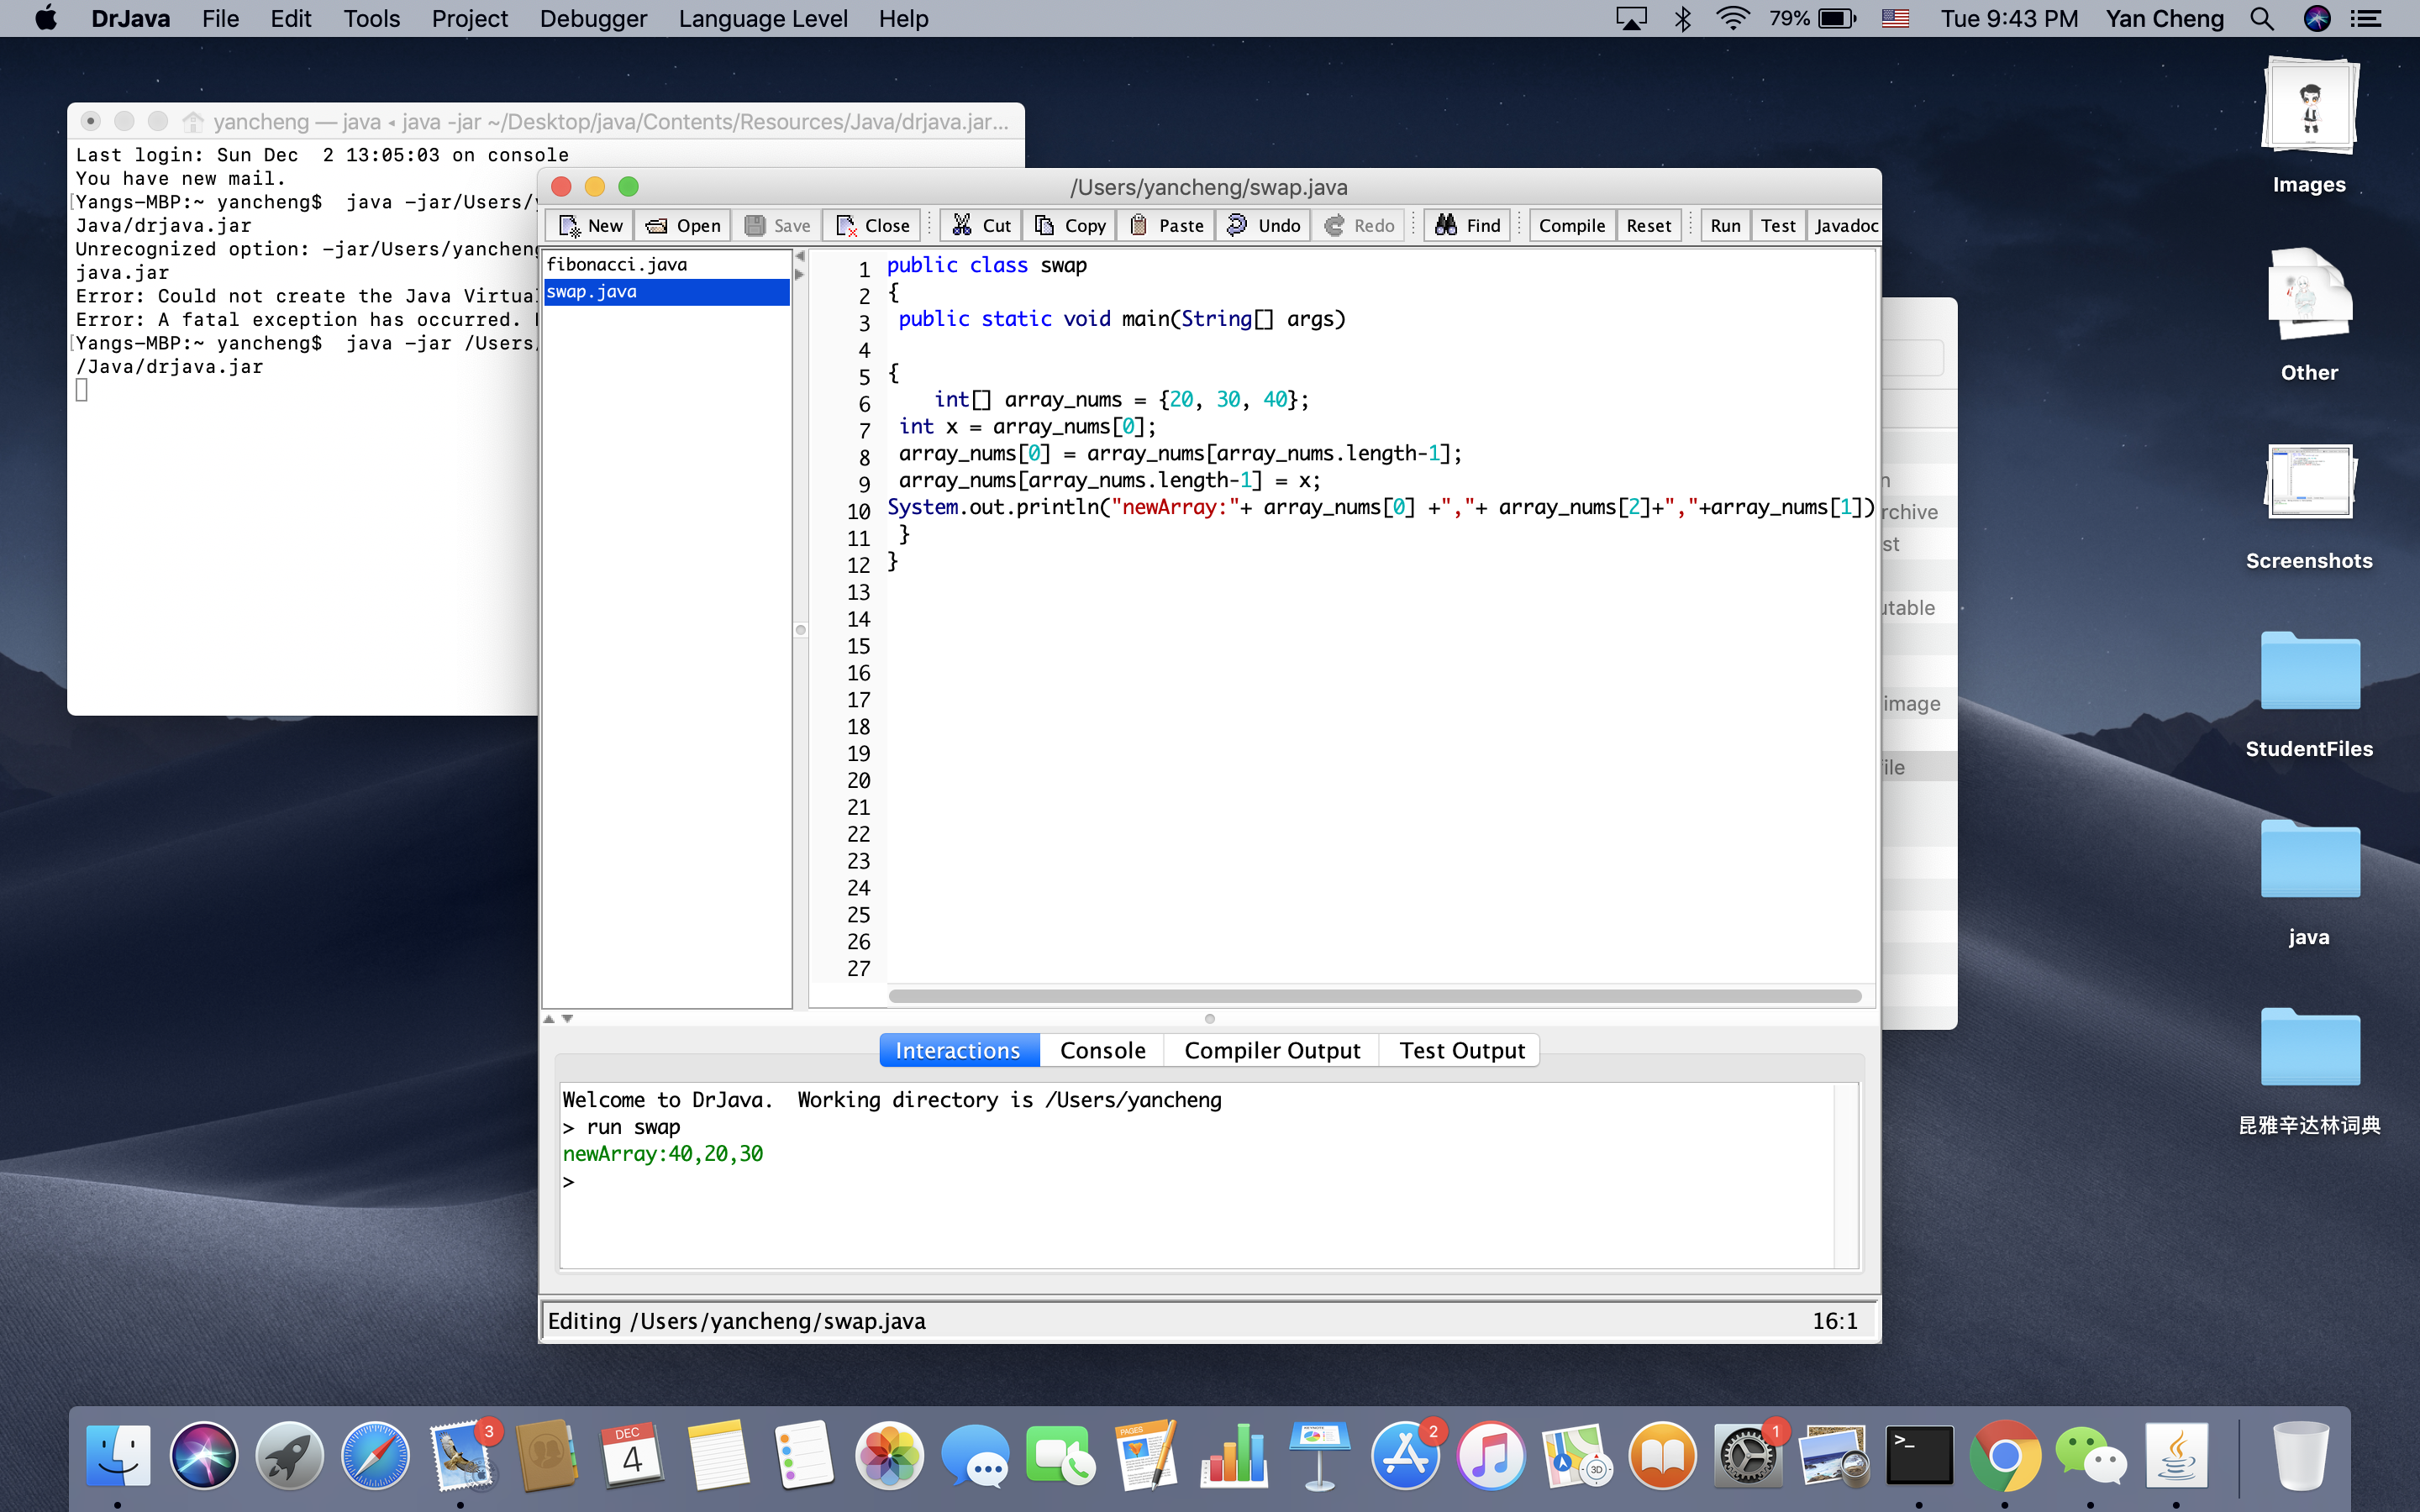Open the Photos app from the dock
The width and height of the screenshot is (2420, 1512).
889,1455
